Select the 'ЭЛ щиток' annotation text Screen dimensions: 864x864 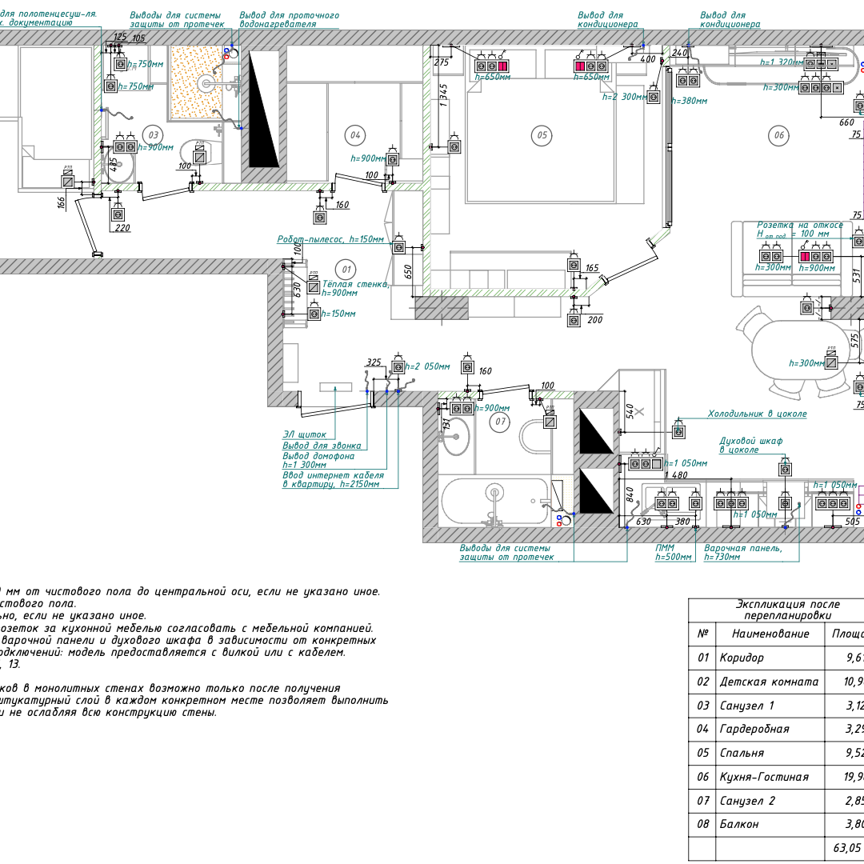pyautogui.click(x=305, y=434)
